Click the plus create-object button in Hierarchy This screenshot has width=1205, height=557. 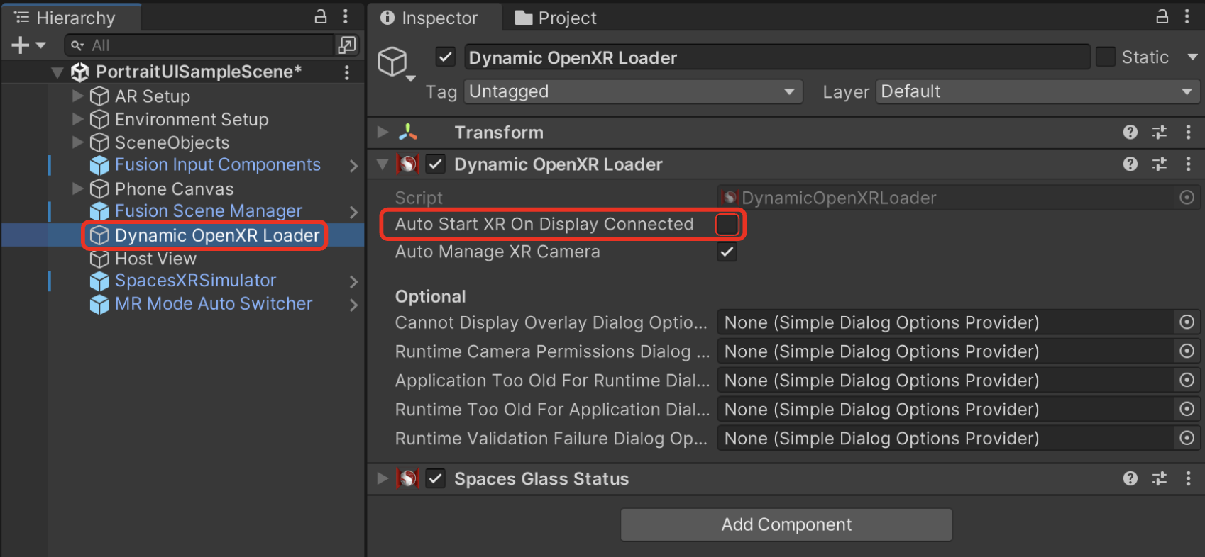coord(21,45)
